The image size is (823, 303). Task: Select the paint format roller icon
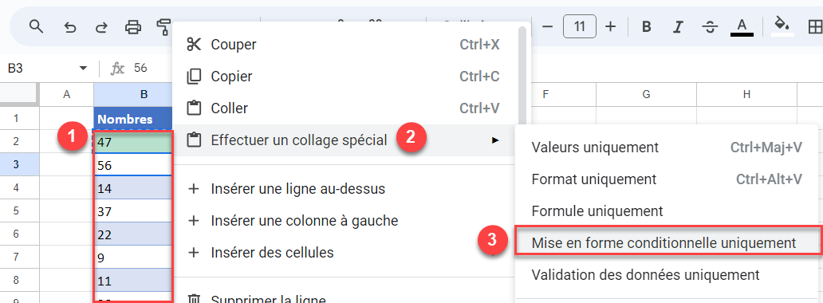pos(164,26)
